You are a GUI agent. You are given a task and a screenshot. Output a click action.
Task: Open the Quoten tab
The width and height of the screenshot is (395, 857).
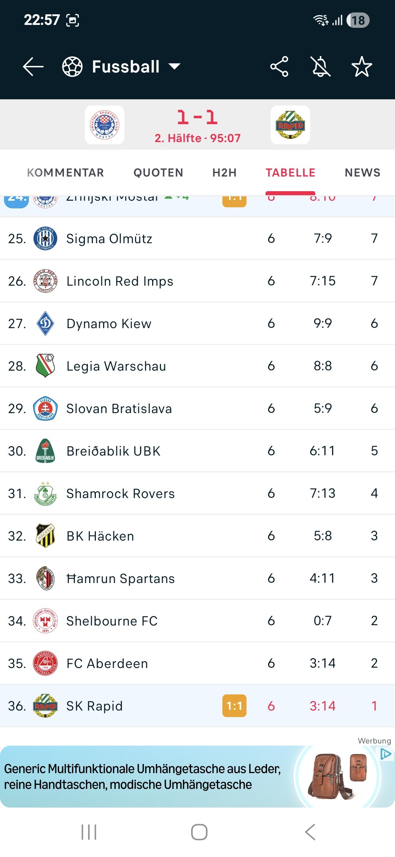coord(158,172)
